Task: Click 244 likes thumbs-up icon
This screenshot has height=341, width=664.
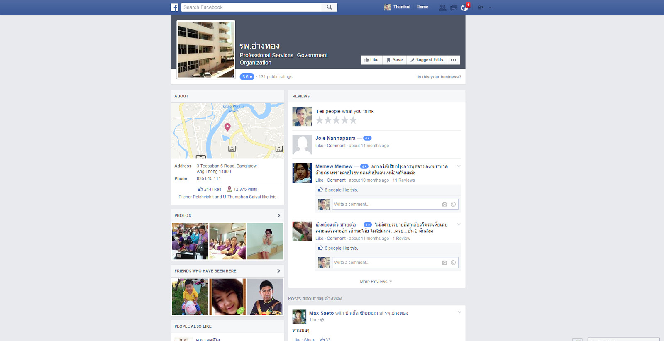Action: (200, 189)
